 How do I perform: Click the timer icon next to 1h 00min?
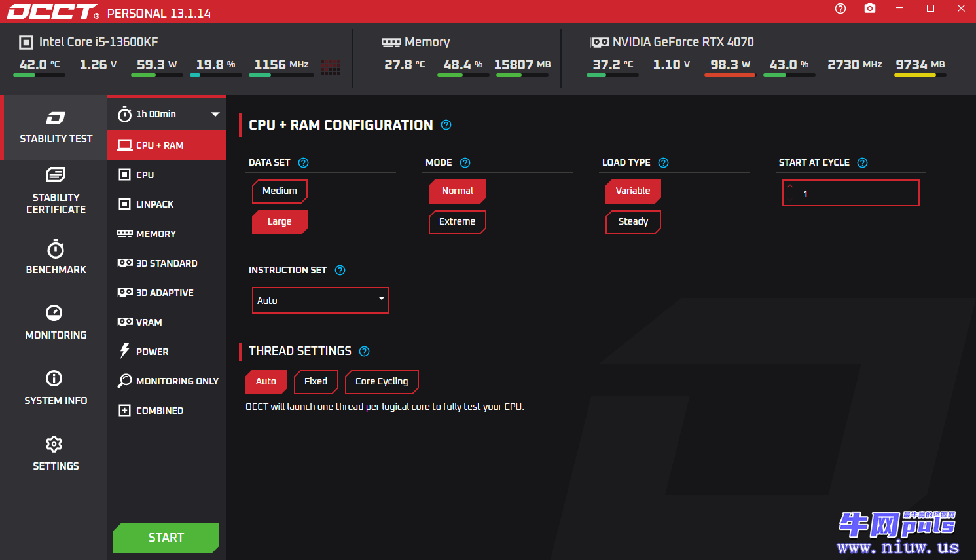tap(124, 114)
